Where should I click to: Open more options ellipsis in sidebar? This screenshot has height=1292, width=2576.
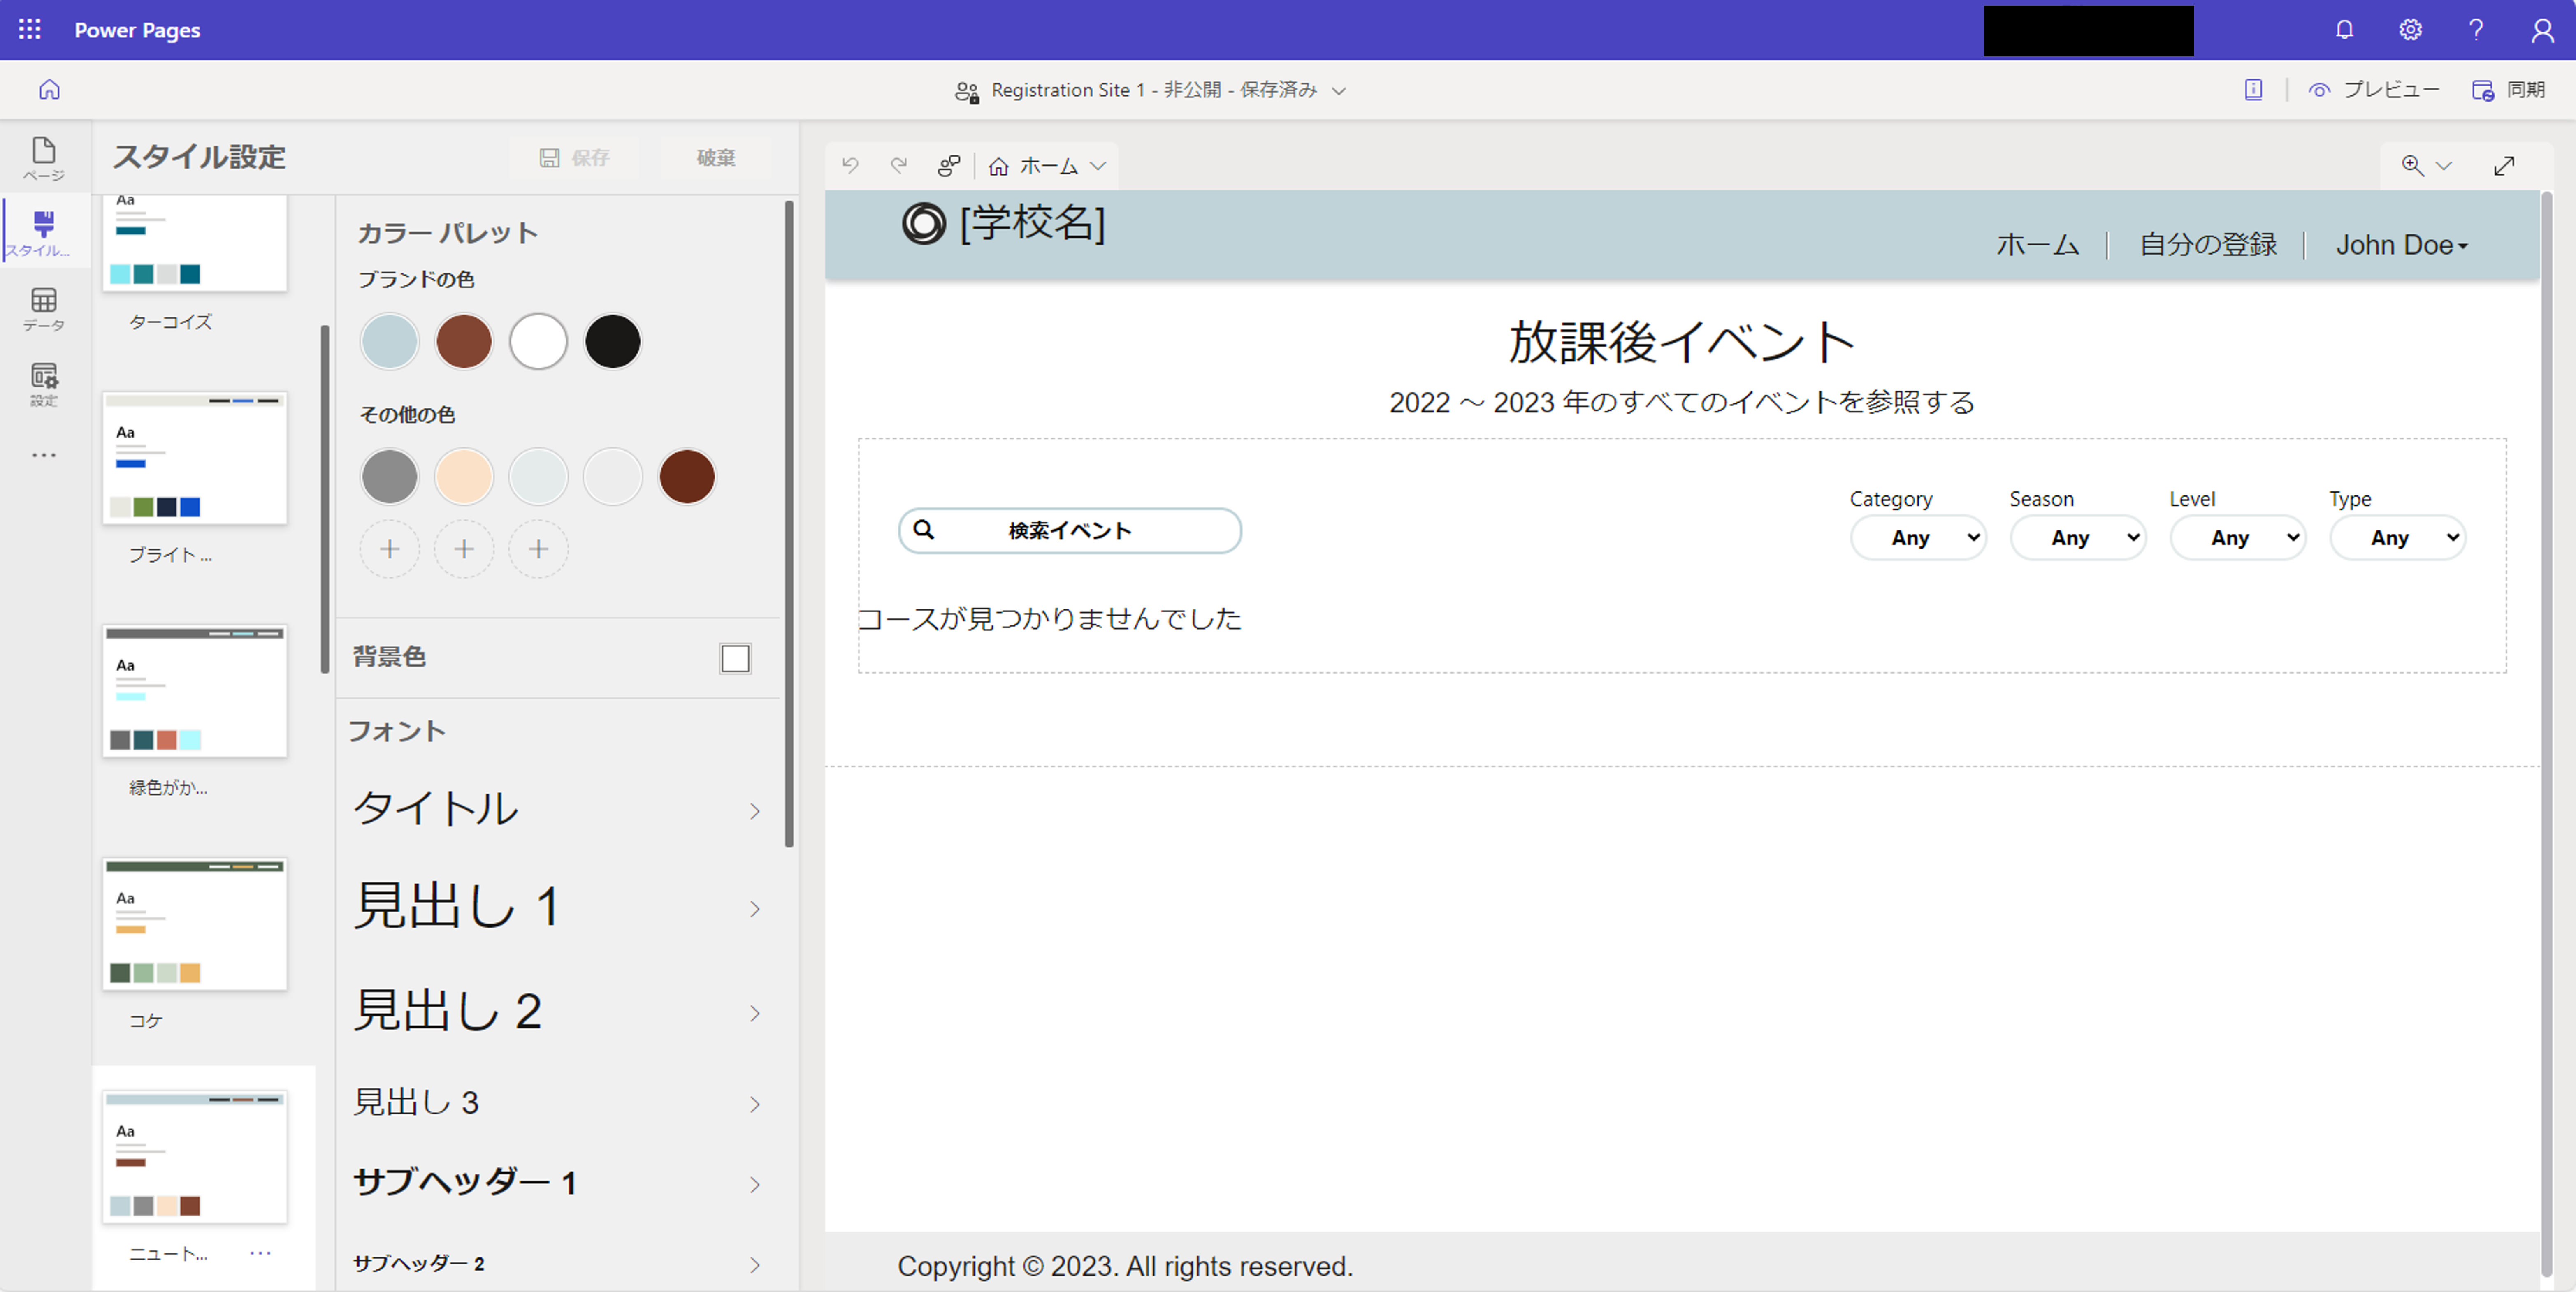pos(44,455)
